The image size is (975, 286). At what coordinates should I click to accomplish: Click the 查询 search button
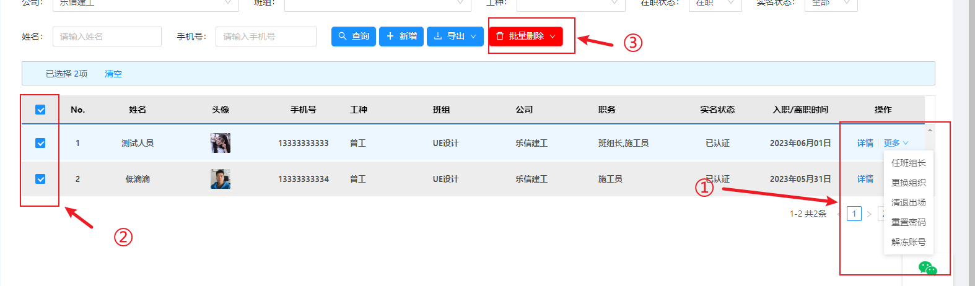(353, 37)
